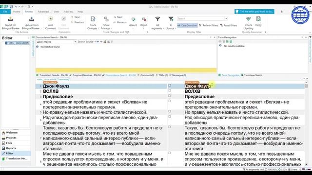Click the Verify icon
312x175 pixels.
click(x=258, y=19)
